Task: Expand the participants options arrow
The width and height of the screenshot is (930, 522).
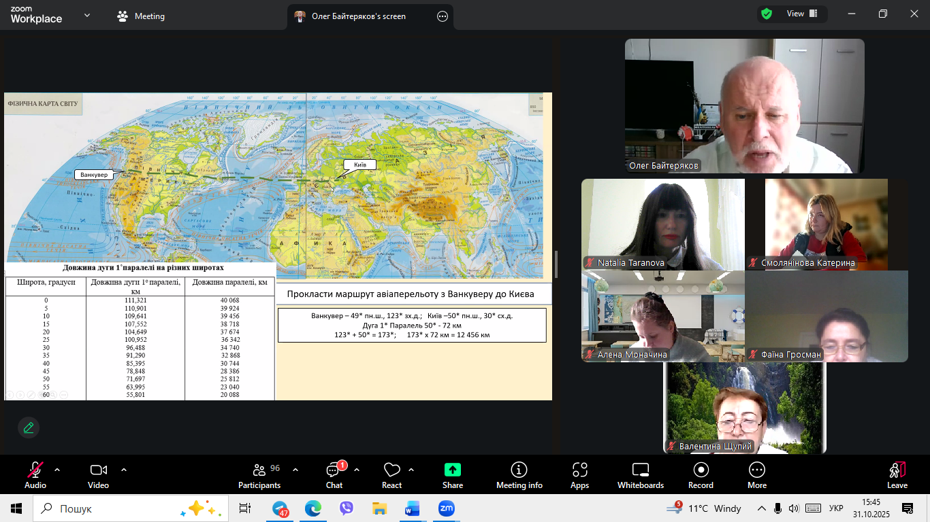Action: 295,470
